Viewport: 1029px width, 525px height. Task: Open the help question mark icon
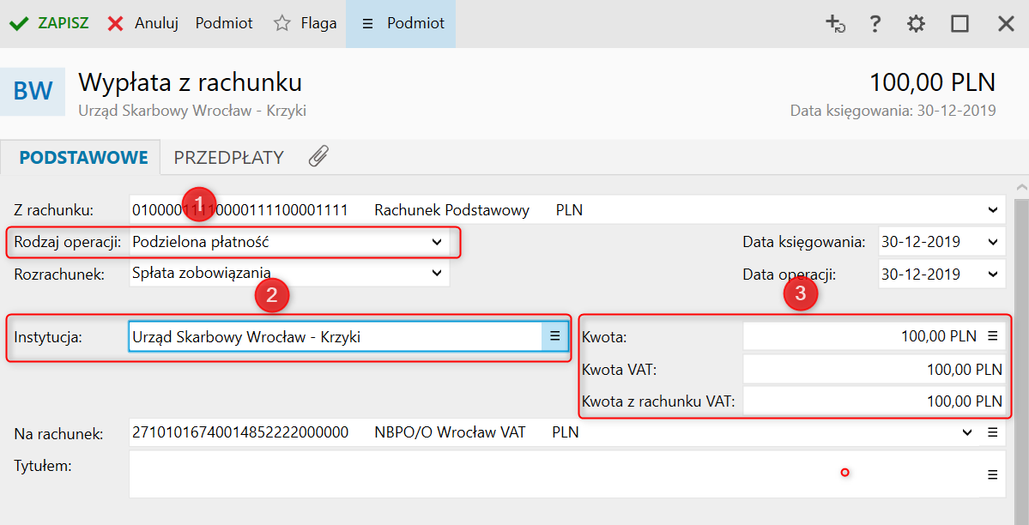coord(875,23)
